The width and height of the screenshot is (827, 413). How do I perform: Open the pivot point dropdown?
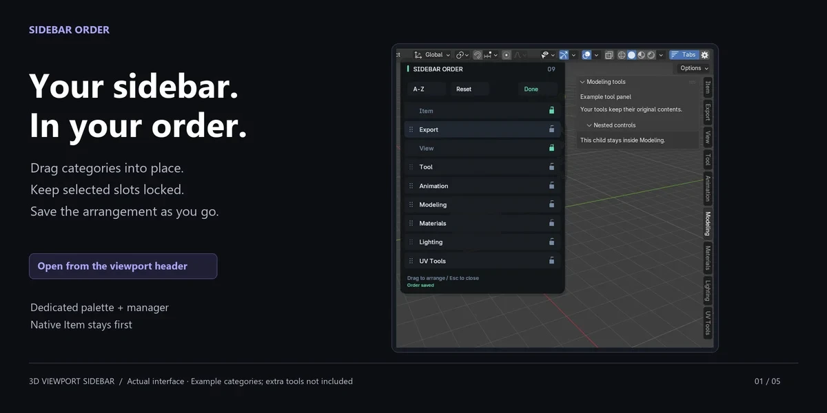(x=462, y=55)
